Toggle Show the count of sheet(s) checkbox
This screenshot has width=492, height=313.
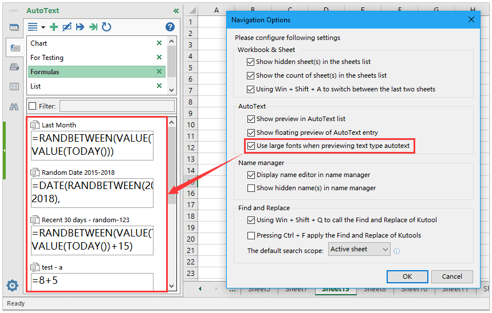[250, 76]
